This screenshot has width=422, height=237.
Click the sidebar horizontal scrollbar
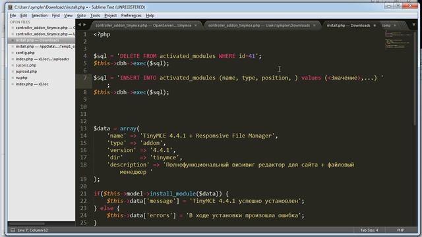(x=27, y=224)
